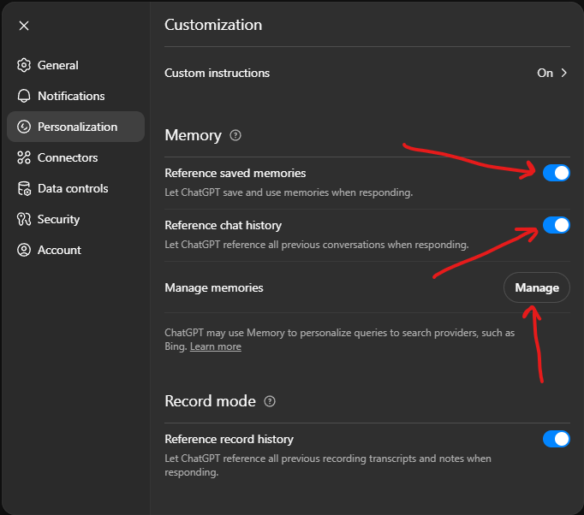This screenshot has height=515, width=584.
Task: Click the Connectors icon
Action: click(24, 157)
